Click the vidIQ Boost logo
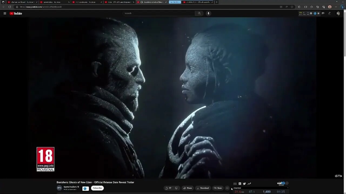Screen dimensions: 346x194 [x=281, y=183]
